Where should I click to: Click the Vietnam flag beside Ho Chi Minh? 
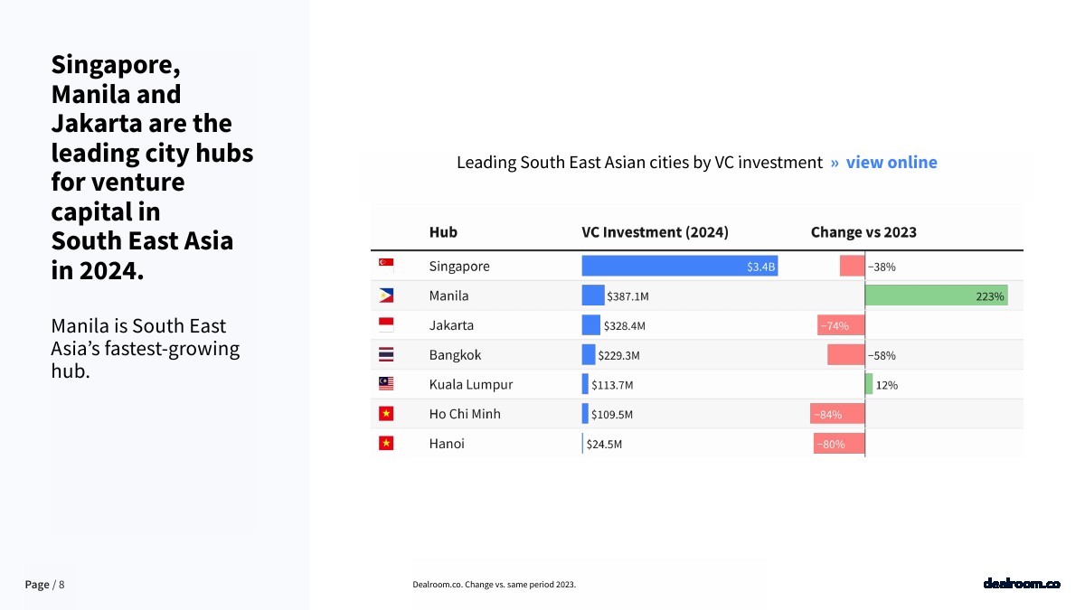coord(386,414)
